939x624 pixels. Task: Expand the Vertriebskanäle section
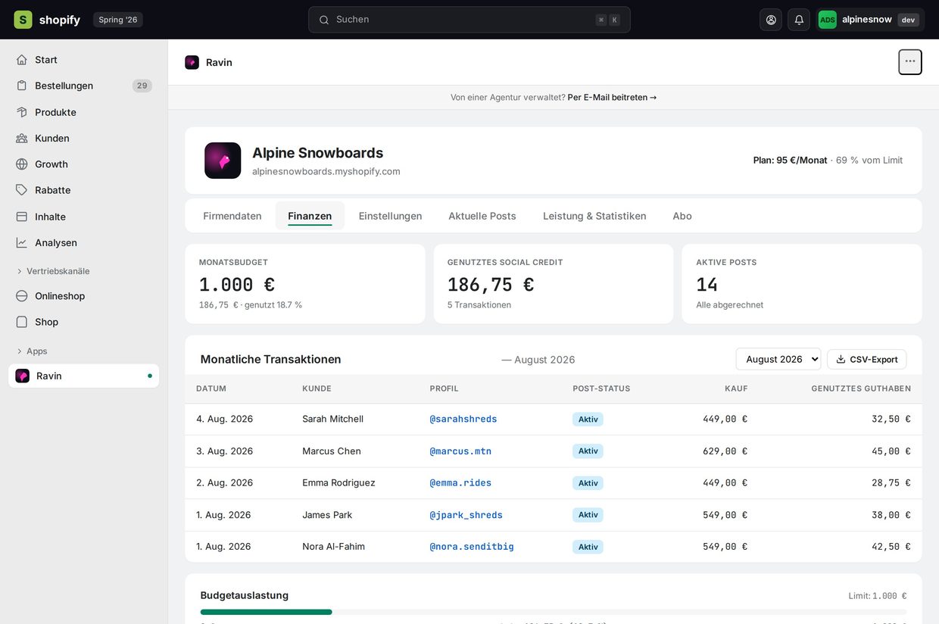click(53, 271)
